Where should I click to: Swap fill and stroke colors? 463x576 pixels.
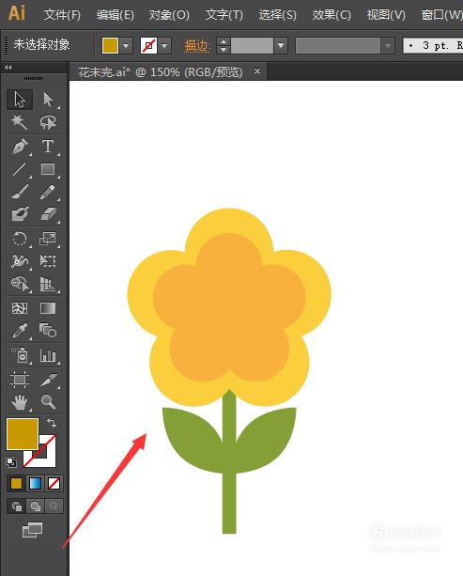click(52, 423)
